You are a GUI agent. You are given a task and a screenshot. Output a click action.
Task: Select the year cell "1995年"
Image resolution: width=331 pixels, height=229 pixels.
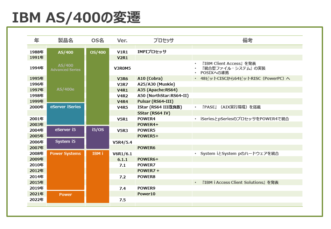(x=37, y=79)
